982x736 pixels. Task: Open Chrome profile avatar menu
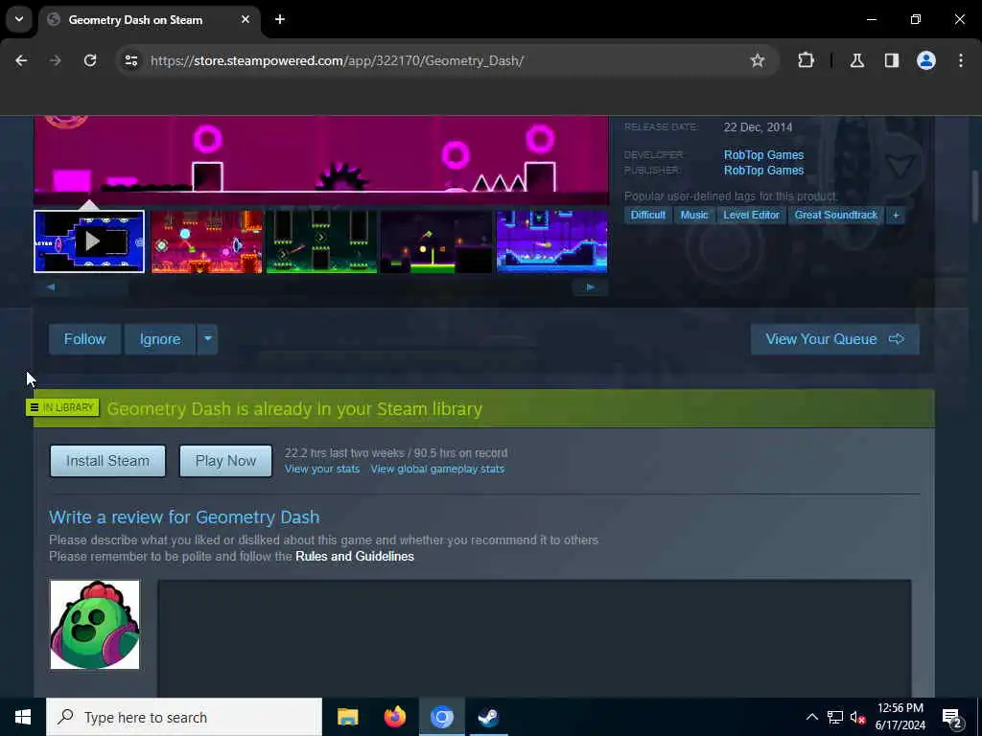[926, 60]
